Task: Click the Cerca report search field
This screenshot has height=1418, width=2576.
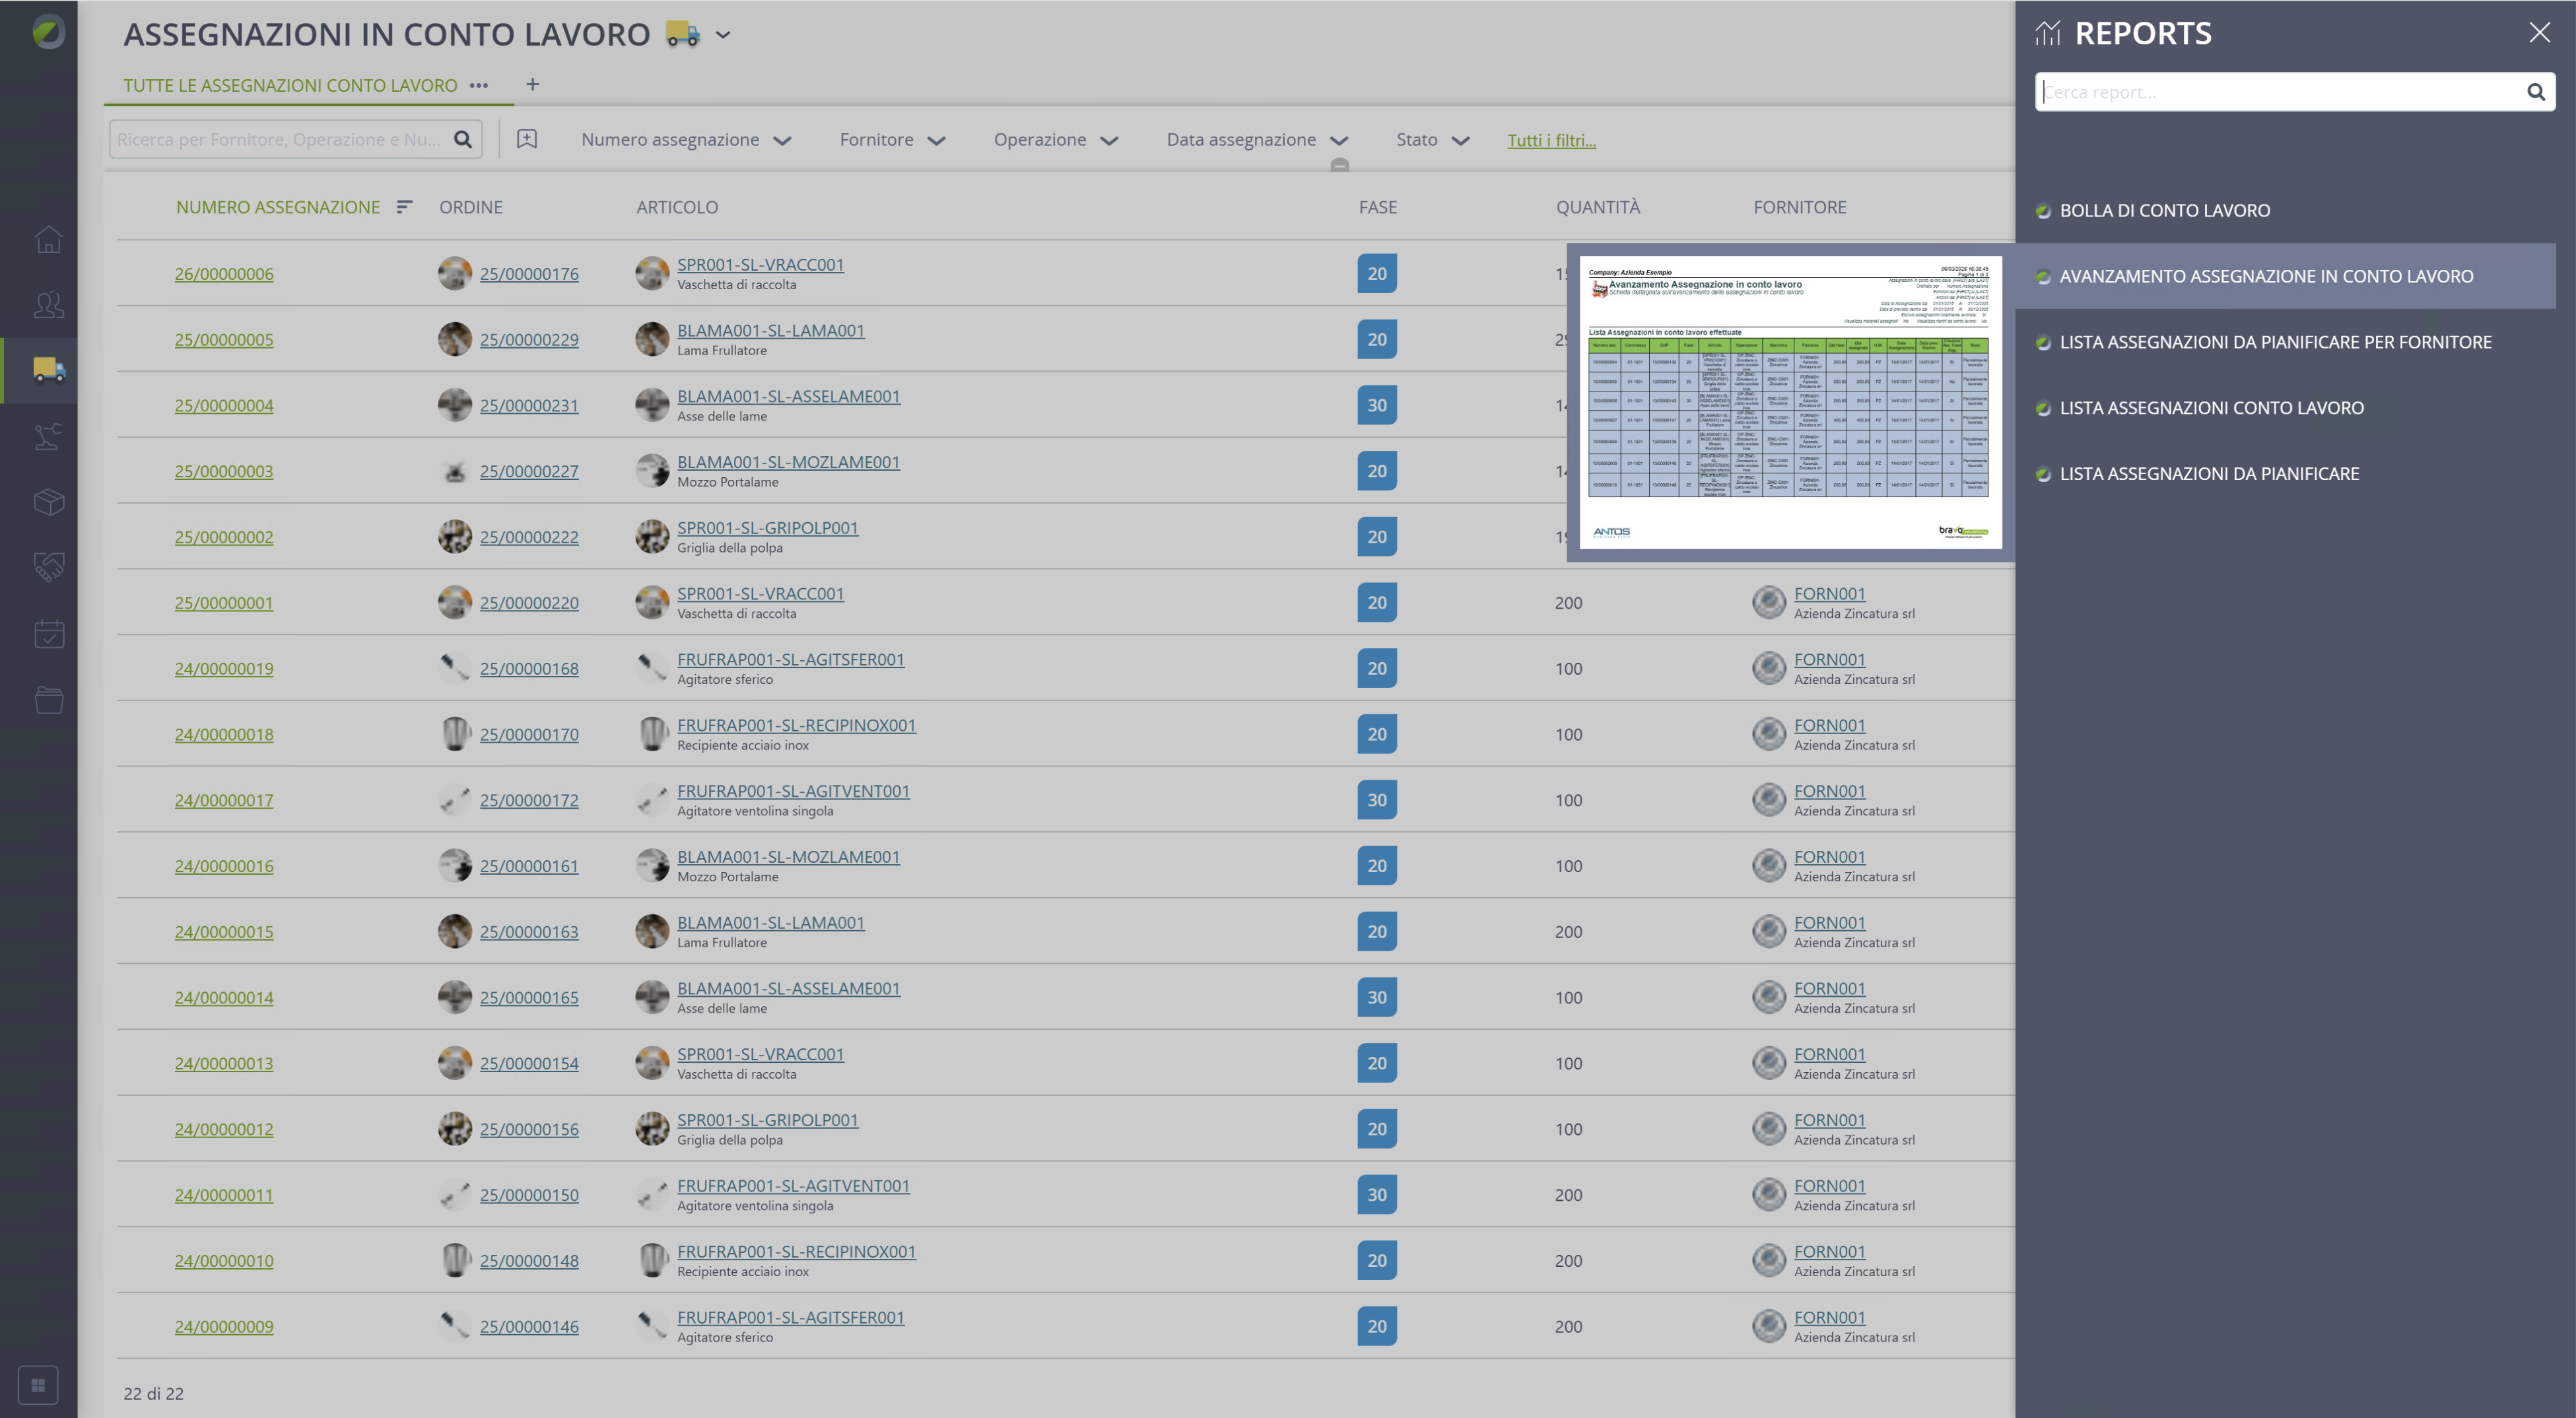Action: click(2284, 92)
